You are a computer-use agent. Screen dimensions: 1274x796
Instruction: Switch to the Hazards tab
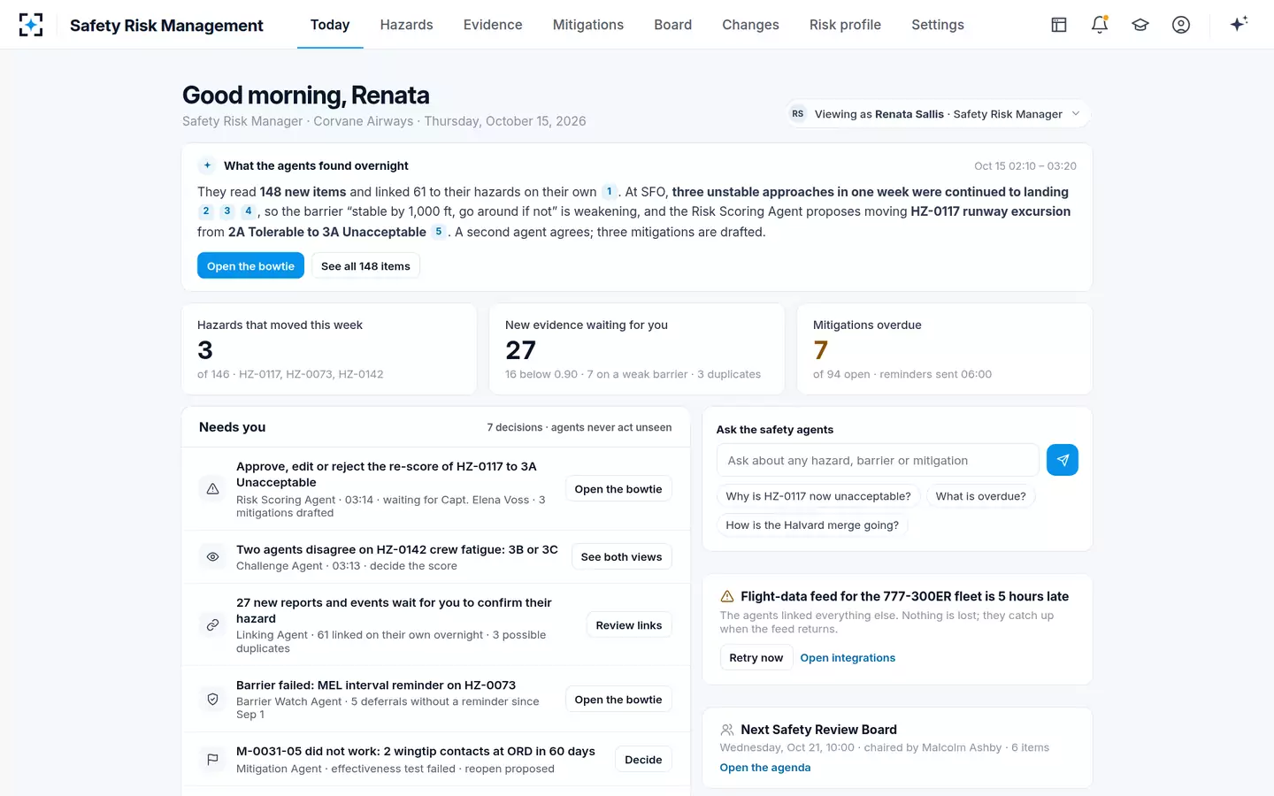coord(406,25)
